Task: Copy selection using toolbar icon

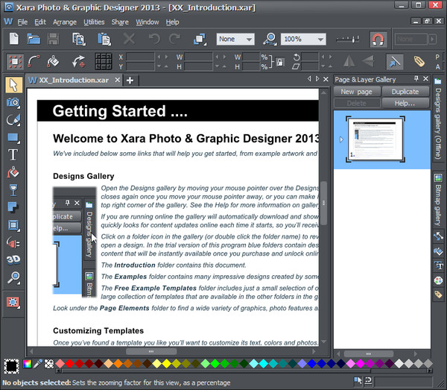Action: point(79,39)
